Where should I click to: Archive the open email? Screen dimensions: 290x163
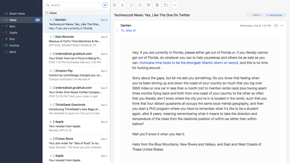pyautogui.click(x=148, y=5)
